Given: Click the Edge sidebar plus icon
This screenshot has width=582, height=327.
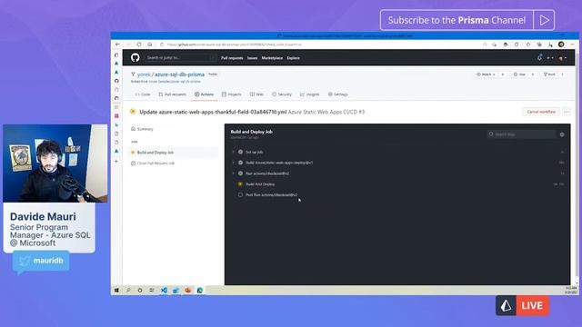Looking at the screenshot, I should tap(116, 162).
